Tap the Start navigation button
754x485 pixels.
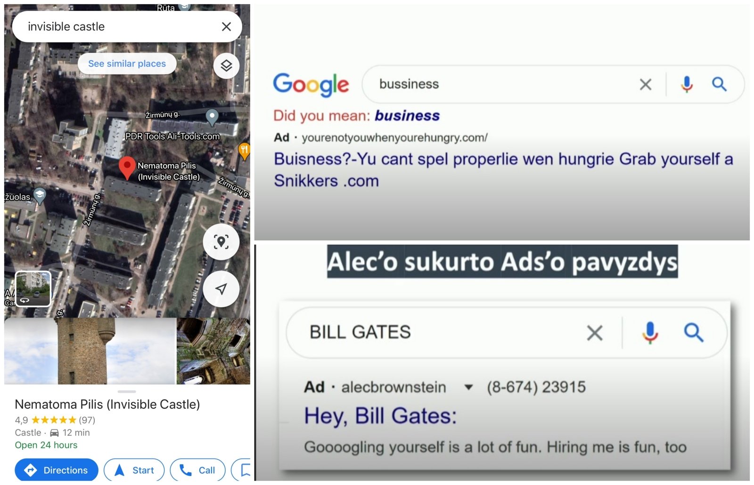[134, 470]
